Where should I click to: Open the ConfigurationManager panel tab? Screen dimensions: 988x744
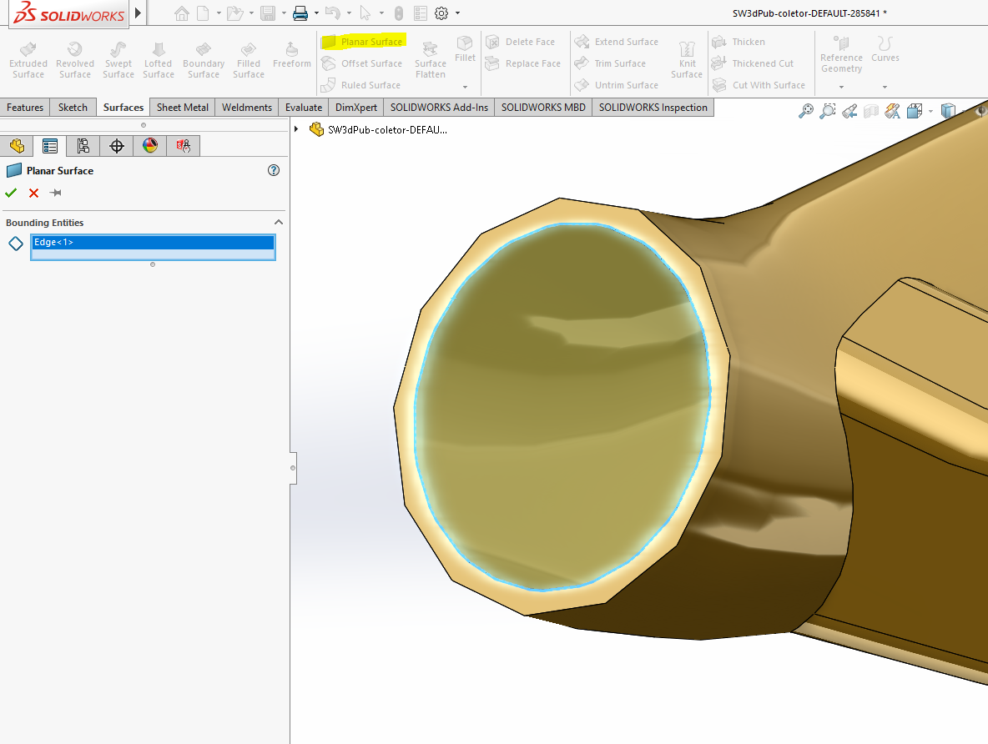point(83,146)
